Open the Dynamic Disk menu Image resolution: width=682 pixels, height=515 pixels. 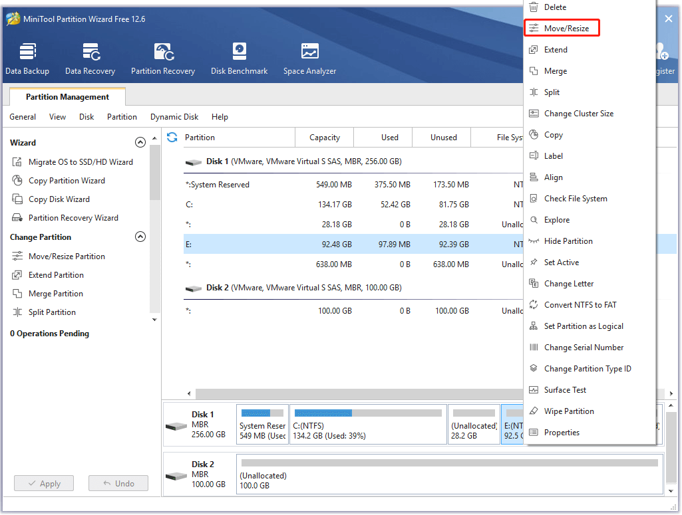coord(174,117)
